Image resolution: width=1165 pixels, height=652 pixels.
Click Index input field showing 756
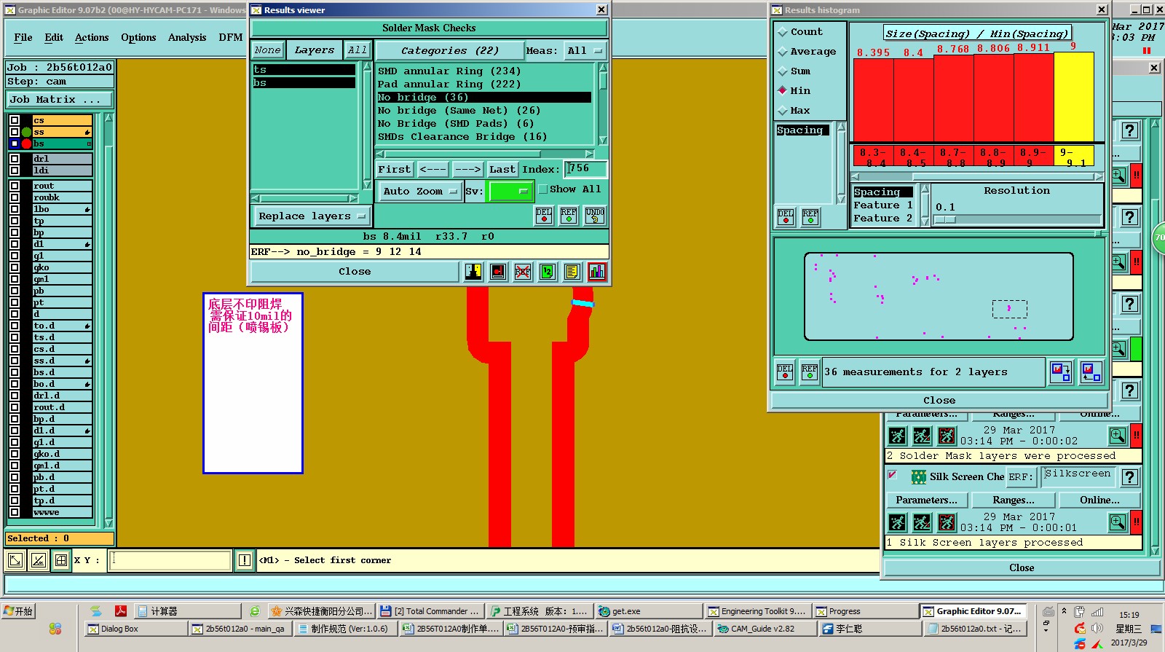coord(585,169)
